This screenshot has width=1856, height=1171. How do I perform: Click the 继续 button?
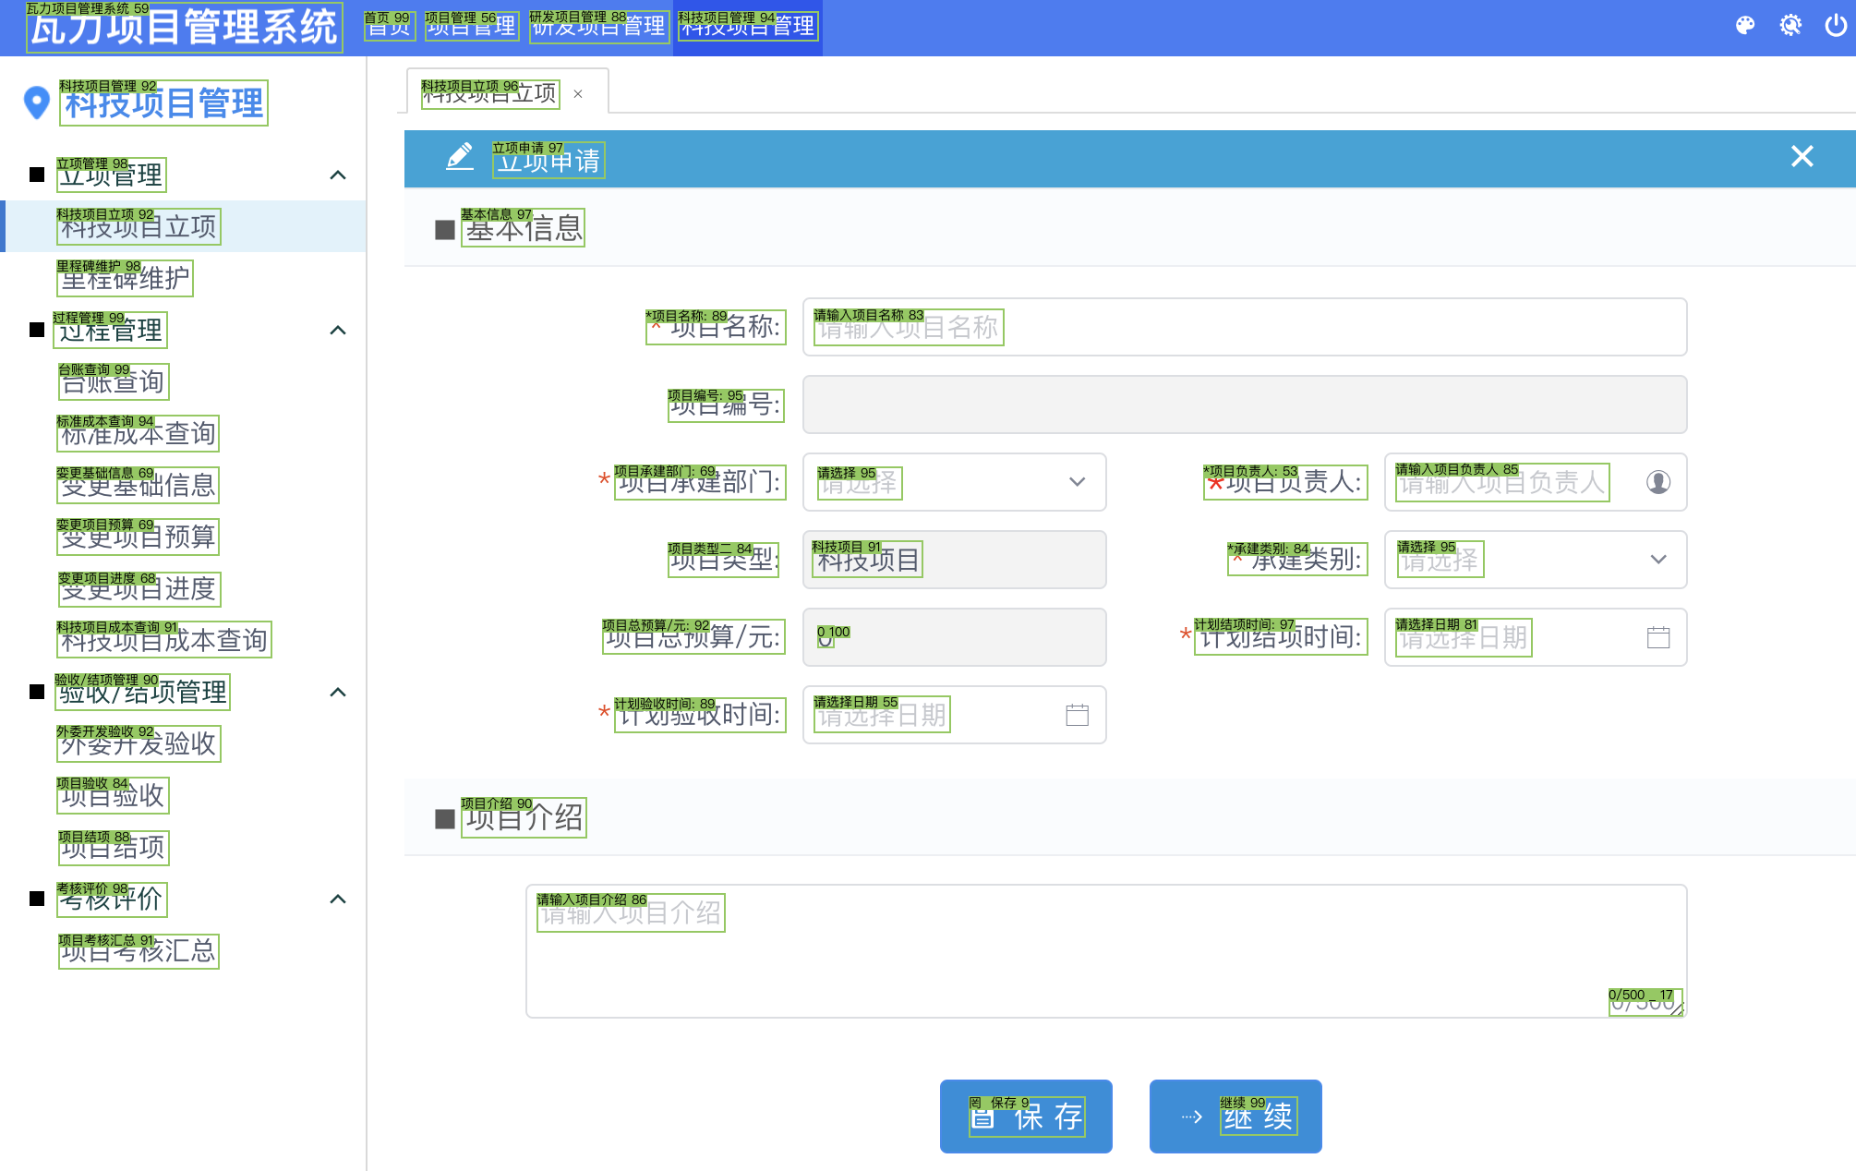pyautogui.click(x=1235, y=1117)
